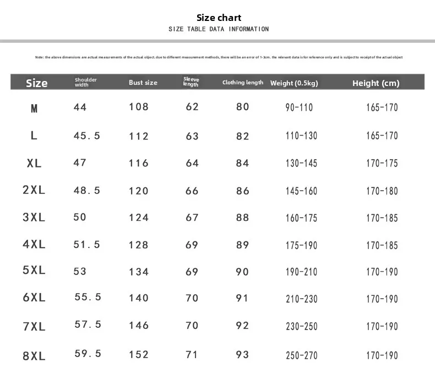This screenshot has height=367, width=435.
Task: Select clothing length value 93
Action: coord(242,354)
